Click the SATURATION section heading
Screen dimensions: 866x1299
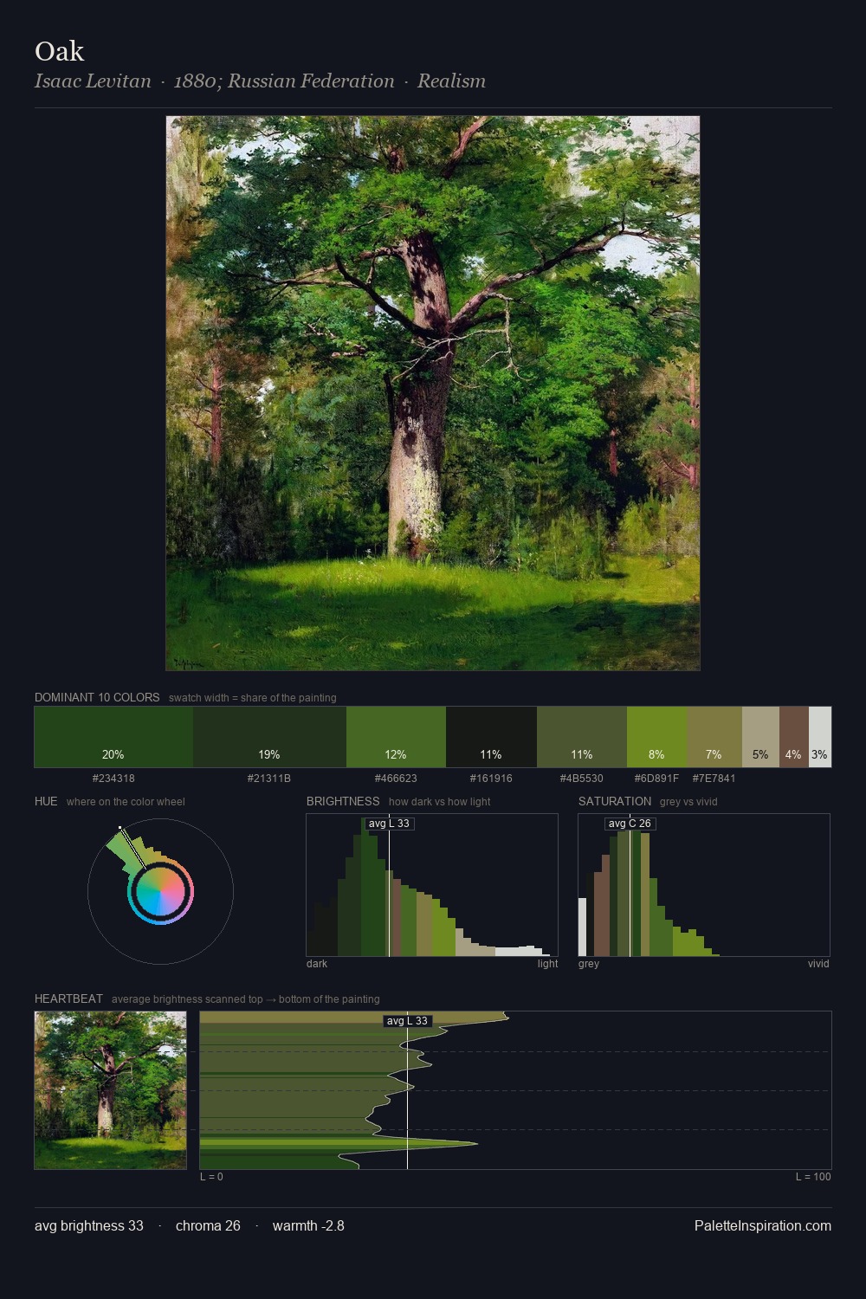tap(615, 801)
